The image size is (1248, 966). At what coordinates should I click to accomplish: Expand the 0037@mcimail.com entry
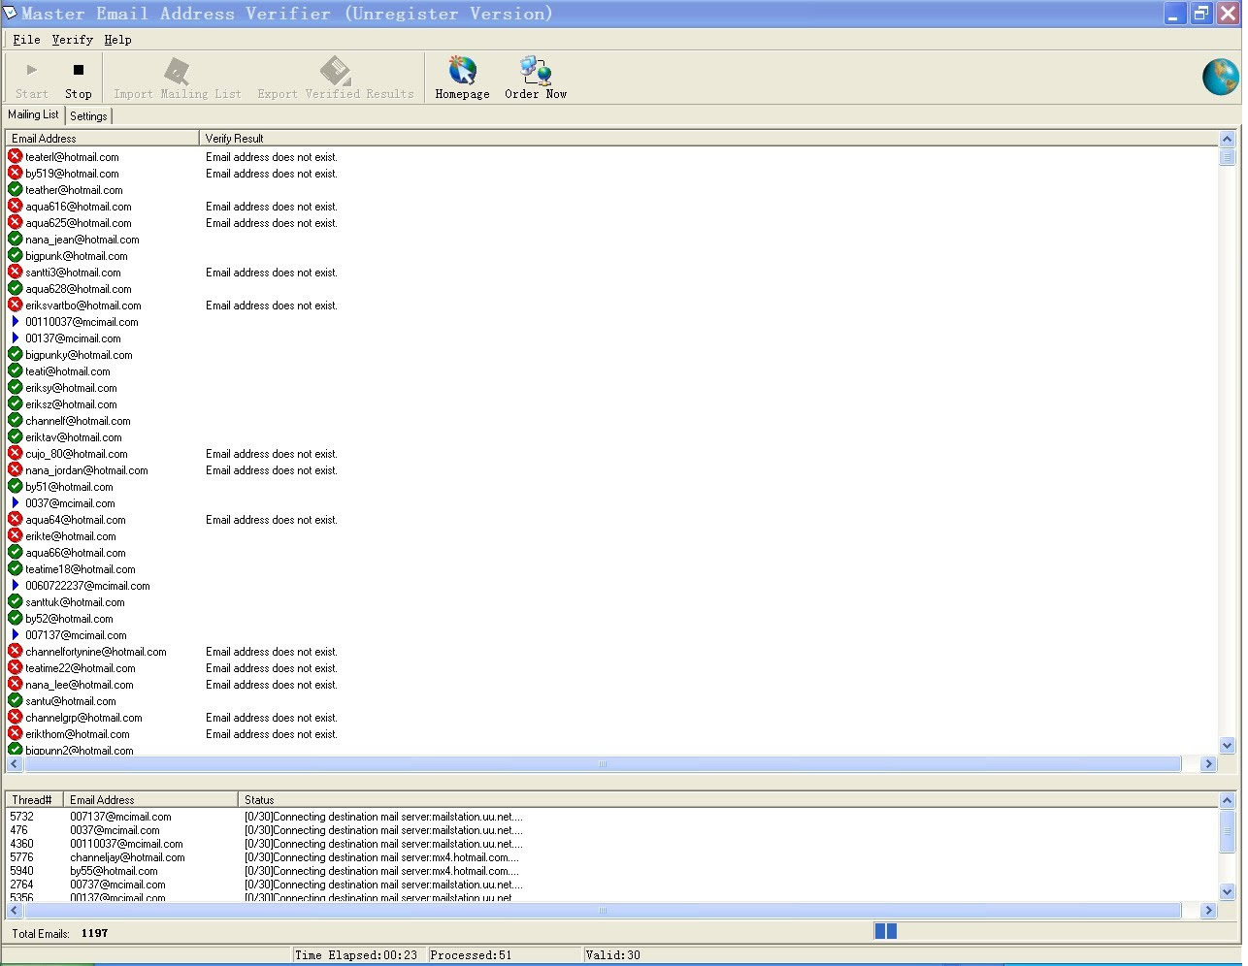coord(15,502)
